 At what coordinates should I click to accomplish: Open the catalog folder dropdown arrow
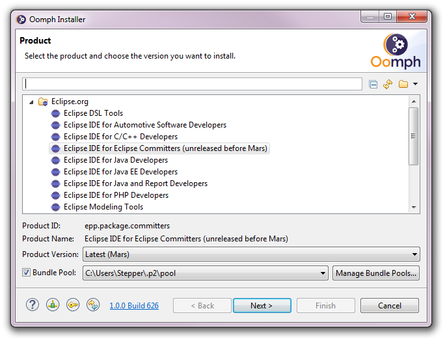(x=415, y=84)
